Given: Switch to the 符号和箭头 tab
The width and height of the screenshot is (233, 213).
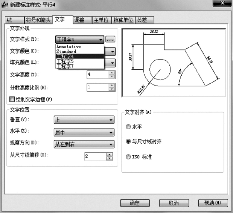Looking at the screenshot, I should coord(38,20).
